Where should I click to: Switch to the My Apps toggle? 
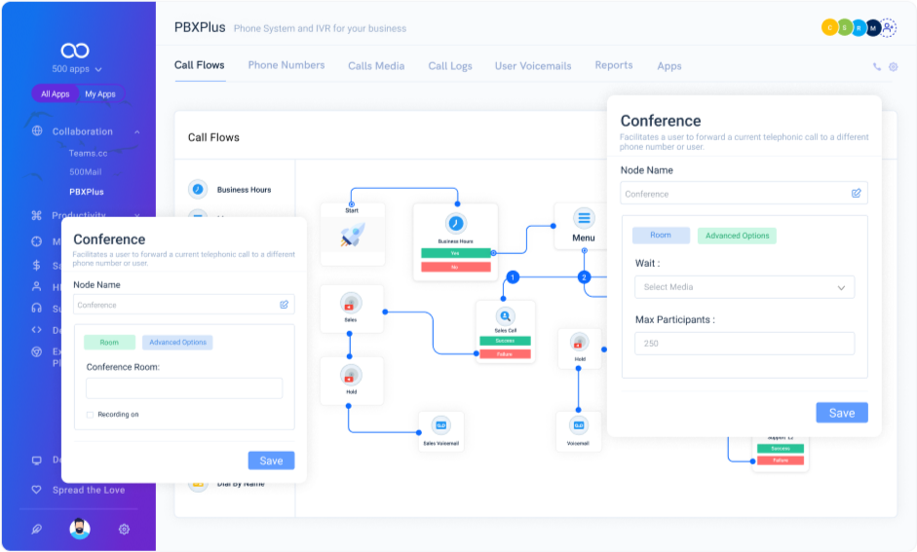point(99,94)
